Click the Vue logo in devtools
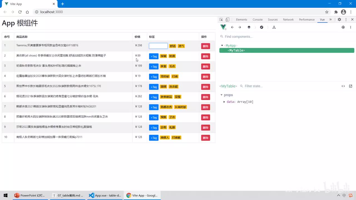 pyautogui.click(x=223, y=27)
